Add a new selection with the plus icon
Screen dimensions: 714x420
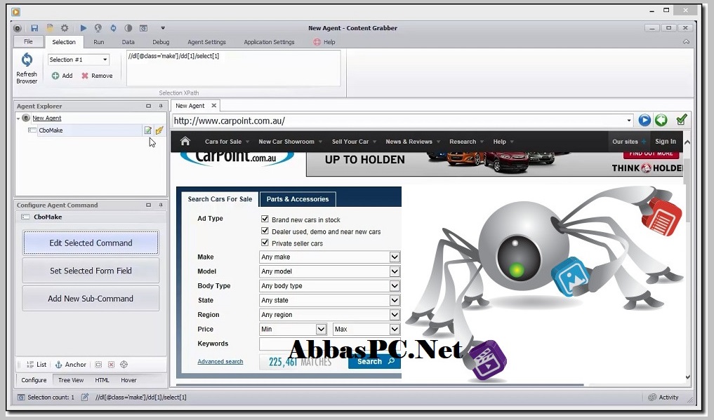[55, 76]
